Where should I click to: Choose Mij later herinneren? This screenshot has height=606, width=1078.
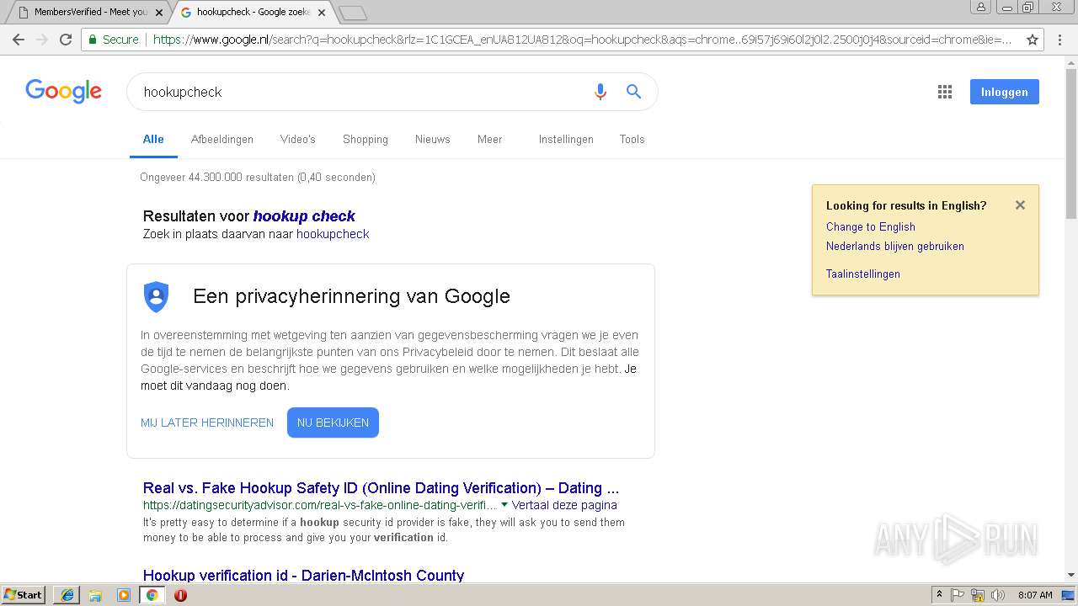(x=207, y=423)
